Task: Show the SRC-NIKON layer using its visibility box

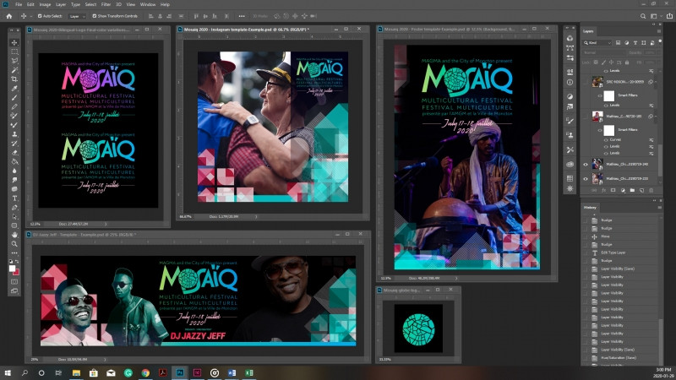Action: [586, 82]
